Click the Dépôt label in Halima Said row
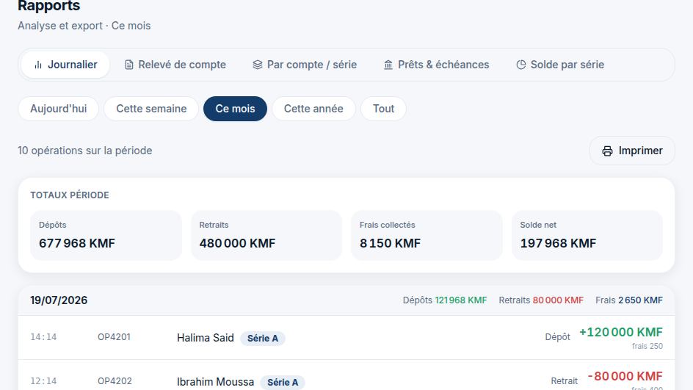 click(x=557, y=337)
